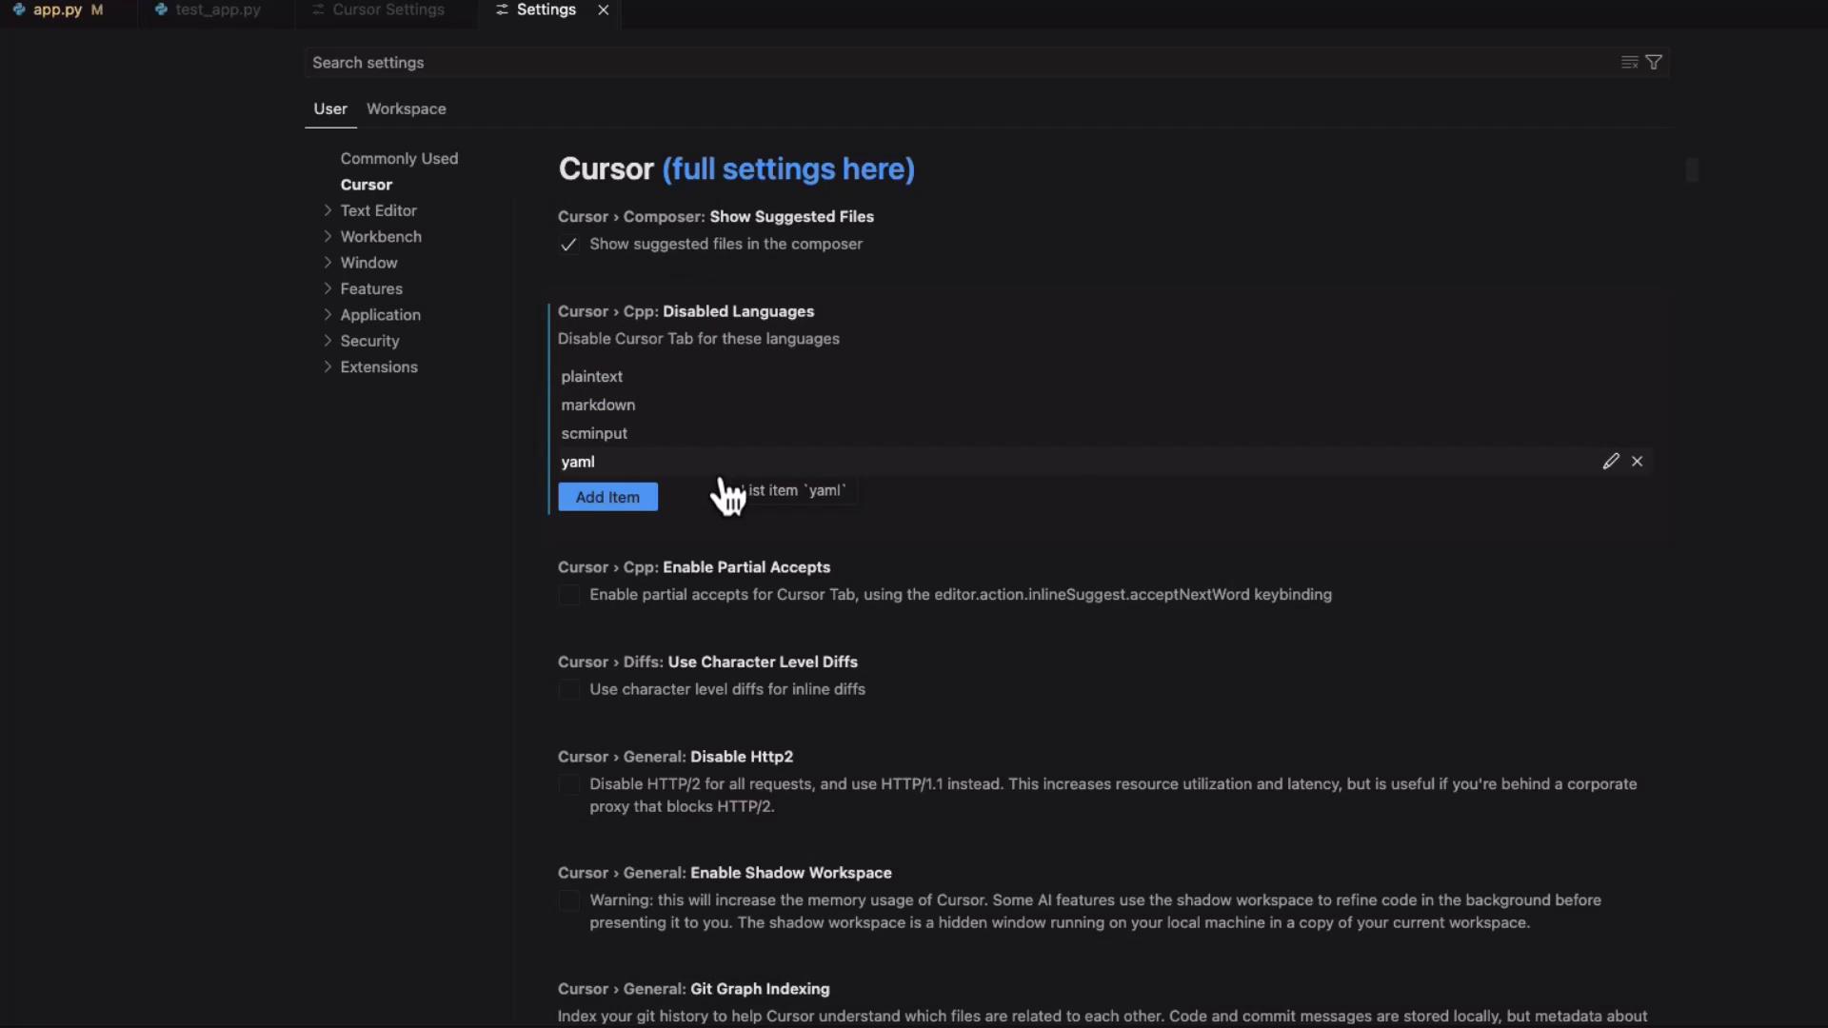Enable partial accepts for Cursor Tab
This screenshot has height=1028, width=1828.
click(x=568, y=596)
